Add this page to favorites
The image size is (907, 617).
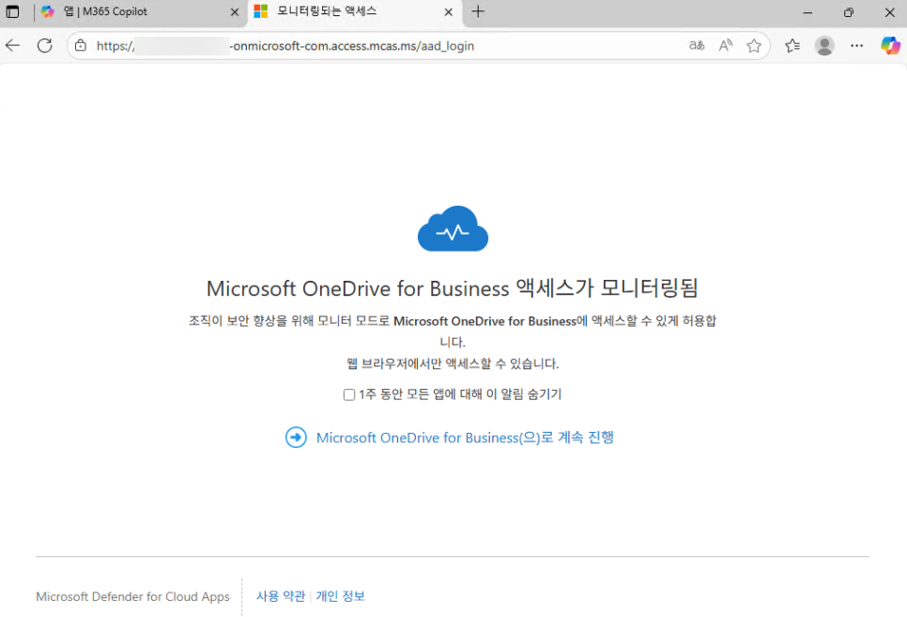tap(754, 46)
